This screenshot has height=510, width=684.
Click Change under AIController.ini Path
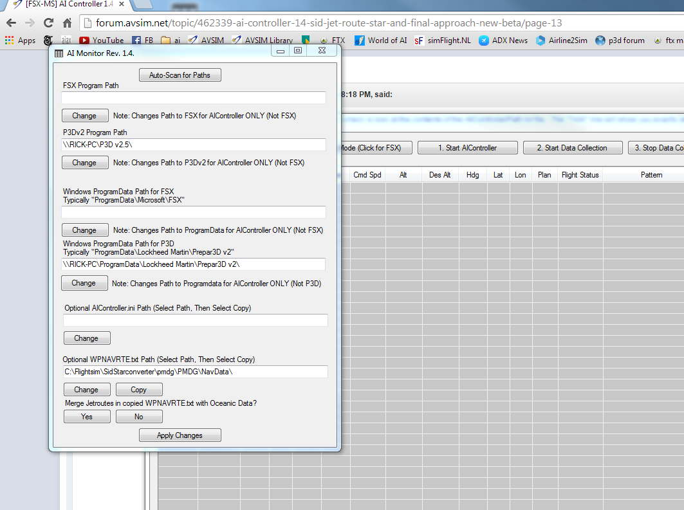pyautogui.click(x=87, y=338)
